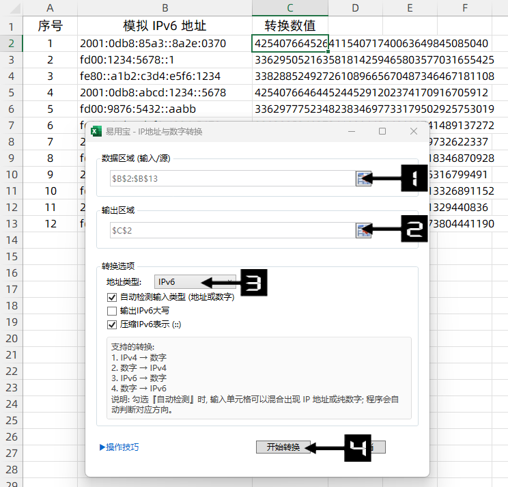Select column B header
The image size is (508, 487).
(x=165, y=8)
